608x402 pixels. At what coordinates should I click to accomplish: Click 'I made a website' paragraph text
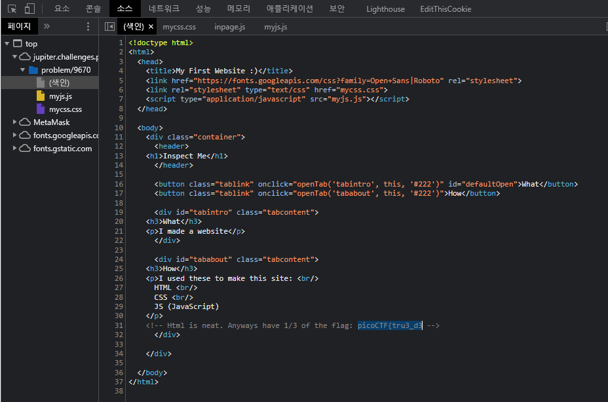click(x=193, y=231)
